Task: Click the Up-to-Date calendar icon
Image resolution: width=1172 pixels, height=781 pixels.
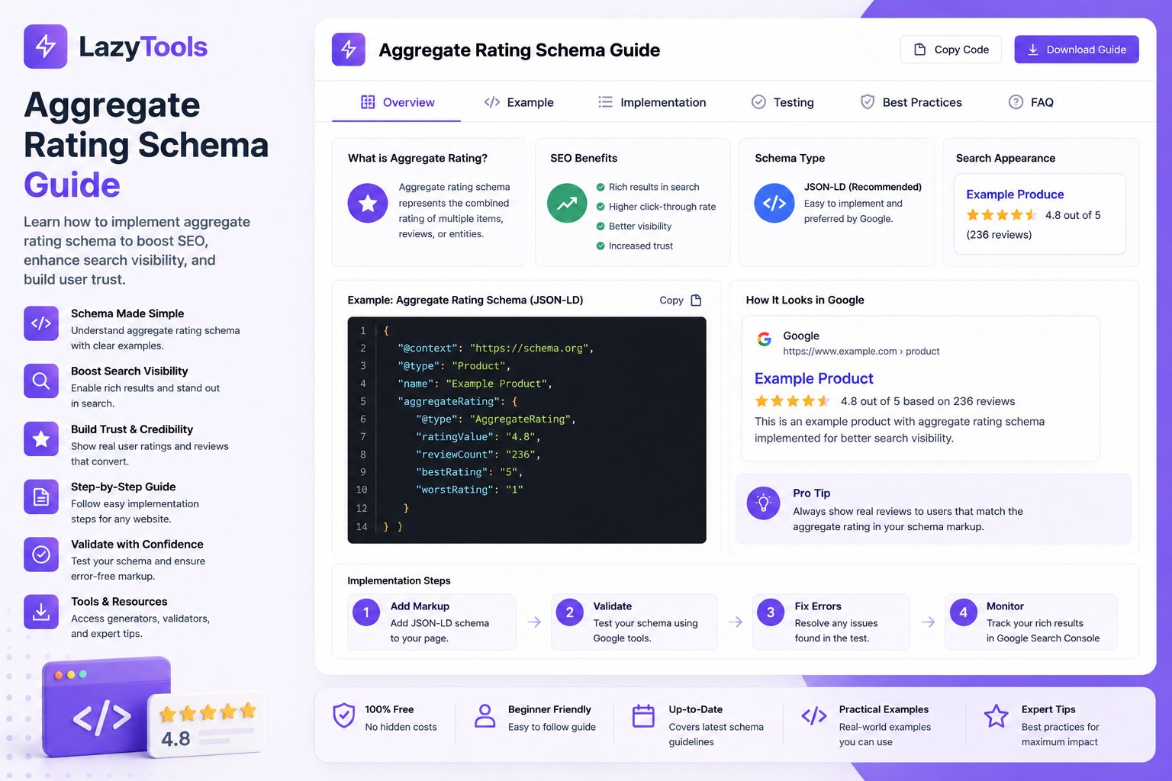Action: pyautogui.click(x=643, y=715)
